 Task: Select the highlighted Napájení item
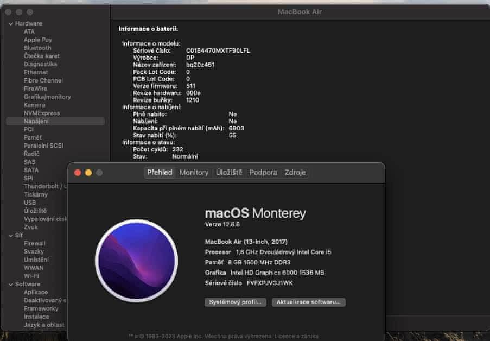[x=55, y=121]
